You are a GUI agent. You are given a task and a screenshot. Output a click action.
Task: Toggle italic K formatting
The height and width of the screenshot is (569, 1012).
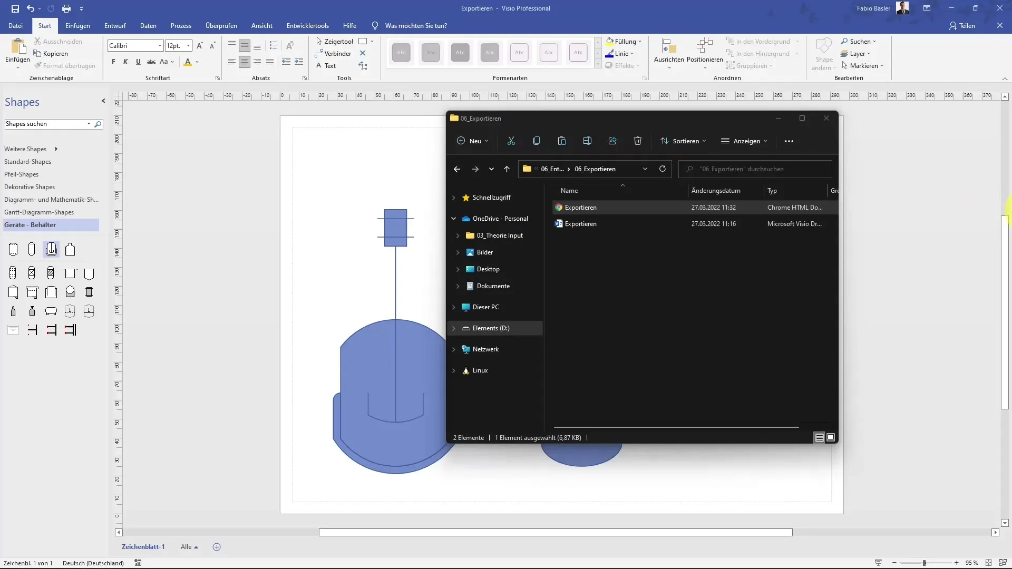point(125,62)
